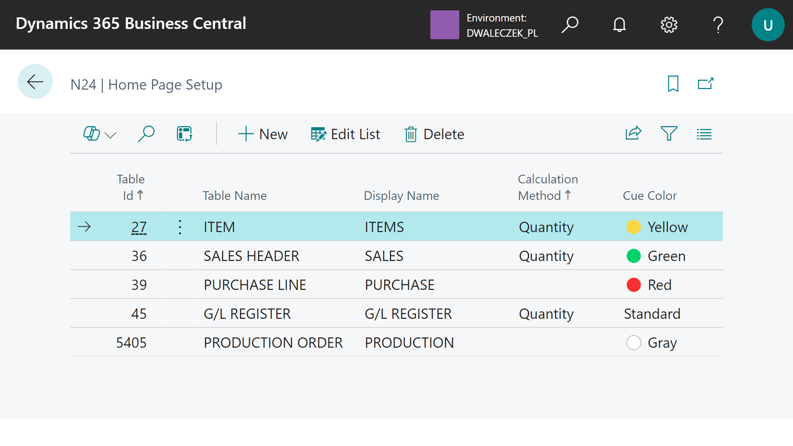This screenshot has height=446, width=793.
Task: Click Quantity in the G/L REGISTER row
Action: tap(546, 314)
